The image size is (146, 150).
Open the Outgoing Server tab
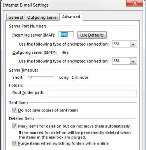click(x=42, y=17)
